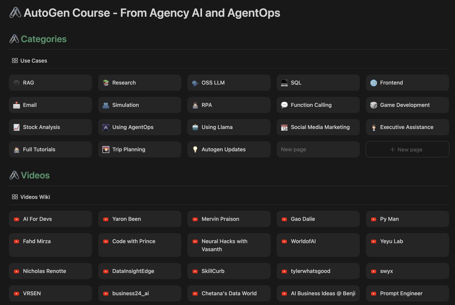The height and width of the screenshot is (305, 455).
Task: Click the icon beside Full Tutorials
Action: point(16,150)
